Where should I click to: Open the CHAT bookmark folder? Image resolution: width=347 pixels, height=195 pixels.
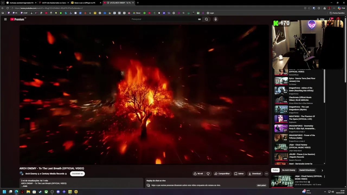pyautogui.click(x=24, y=13)
